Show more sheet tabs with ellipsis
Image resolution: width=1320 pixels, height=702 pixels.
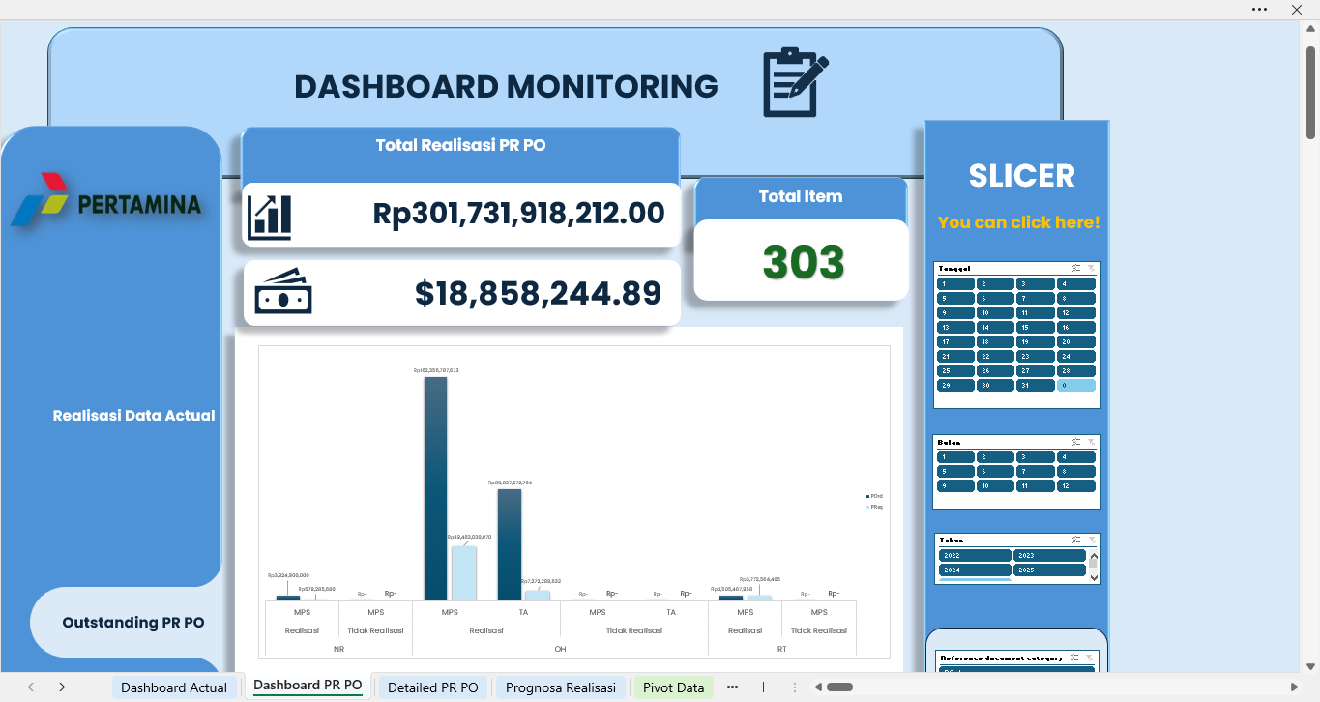[732, 687]
